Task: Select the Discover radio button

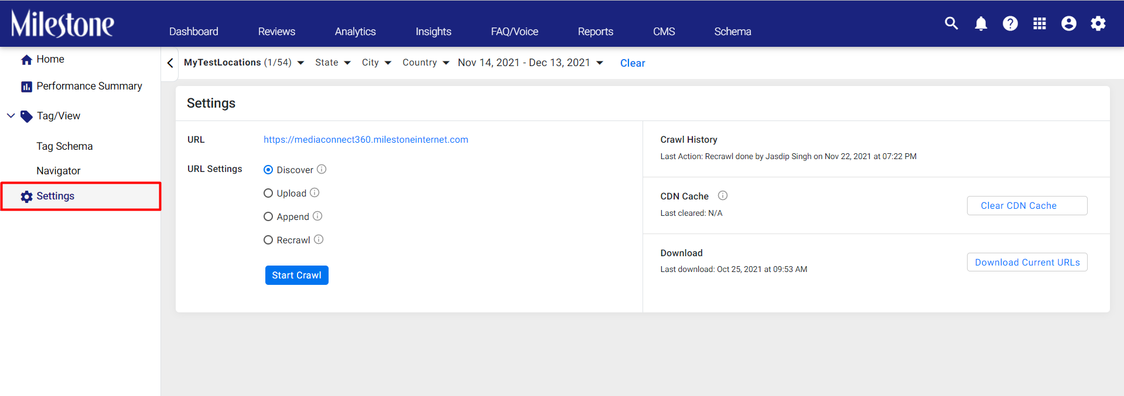Action: [268, 170]
